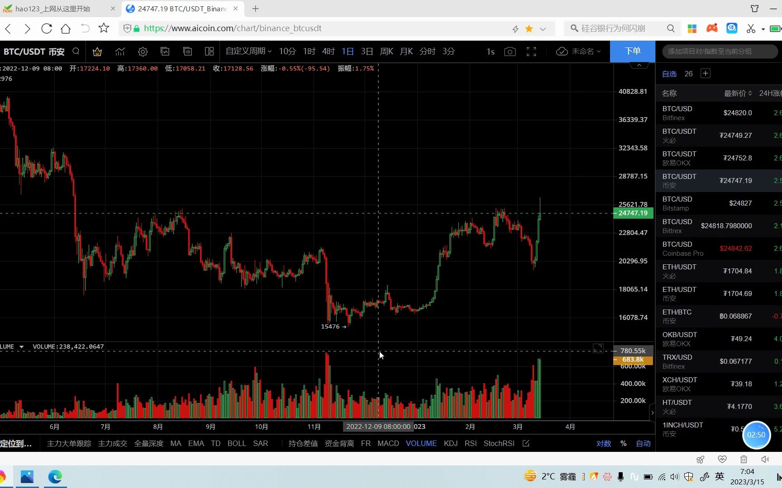Toggle percentage scale button
782x488 pixels.
[624, 443]
